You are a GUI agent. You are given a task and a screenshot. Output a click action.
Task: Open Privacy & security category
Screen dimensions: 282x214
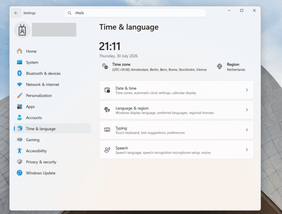52,162
